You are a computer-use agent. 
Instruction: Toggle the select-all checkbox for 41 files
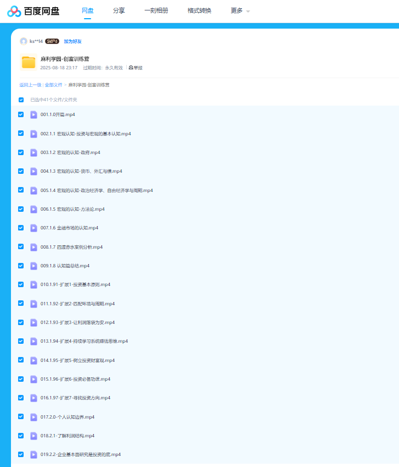point(21,100)
